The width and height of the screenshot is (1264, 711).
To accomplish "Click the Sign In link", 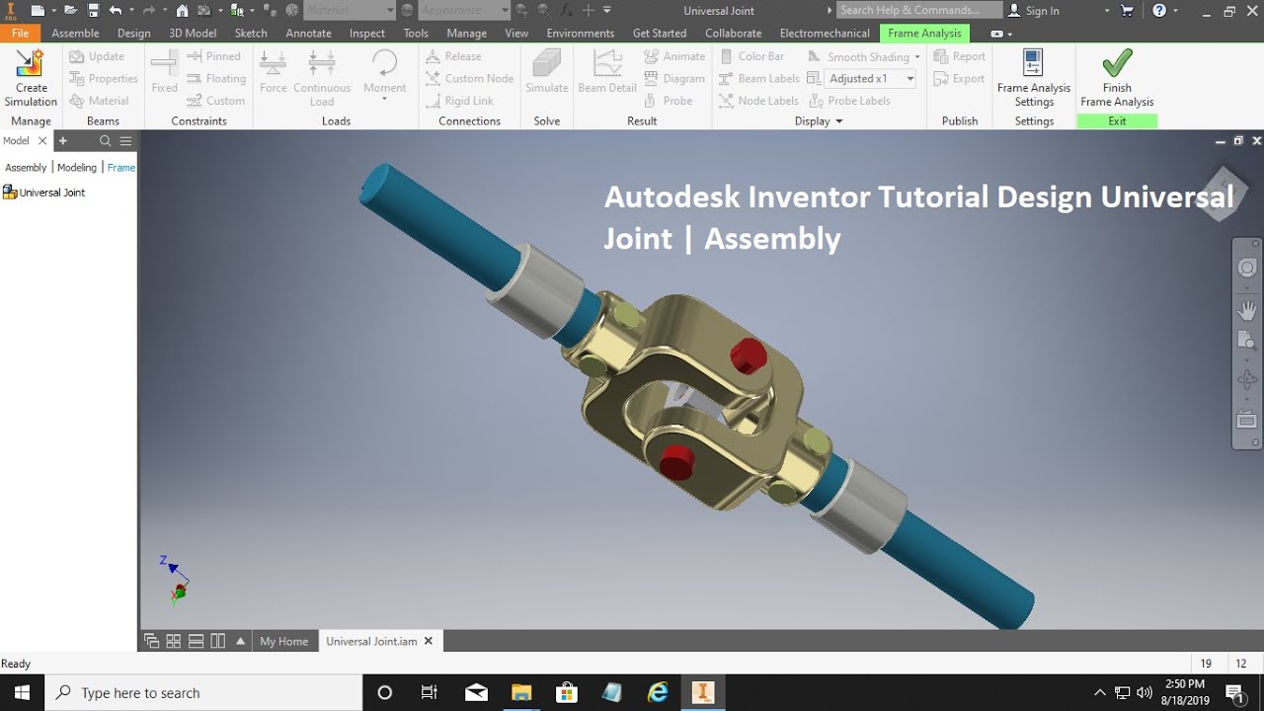I will [1042, 11].
